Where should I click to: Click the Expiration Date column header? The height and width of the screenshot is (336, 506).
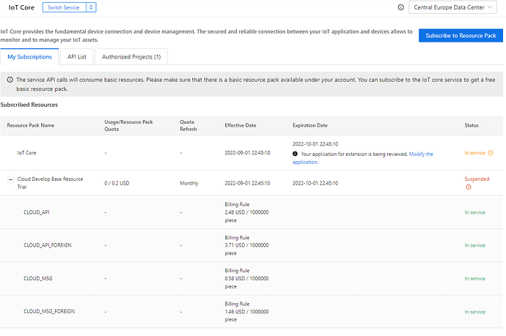(x=309, y=125)
